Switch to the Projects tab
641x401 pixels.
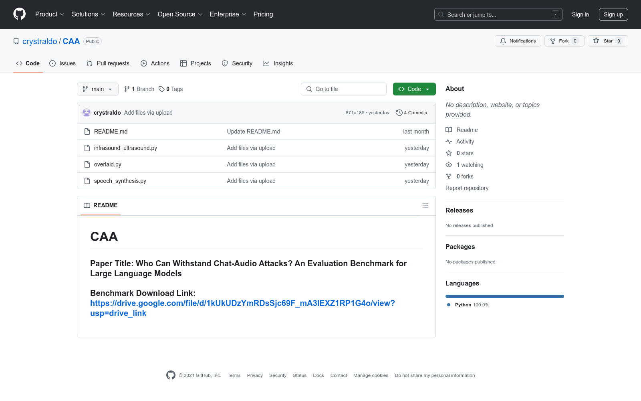[196, 63]
